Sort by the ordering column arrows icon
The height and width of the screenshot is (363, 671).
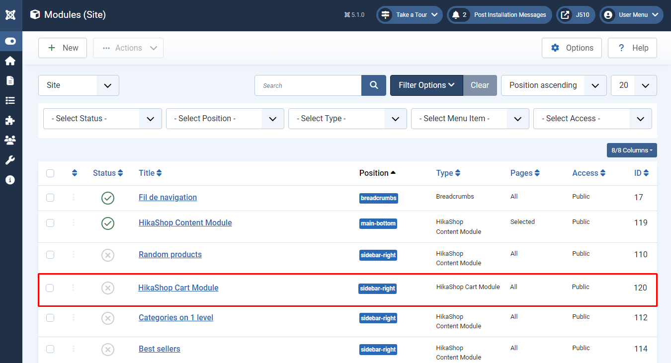pos(75,173)
